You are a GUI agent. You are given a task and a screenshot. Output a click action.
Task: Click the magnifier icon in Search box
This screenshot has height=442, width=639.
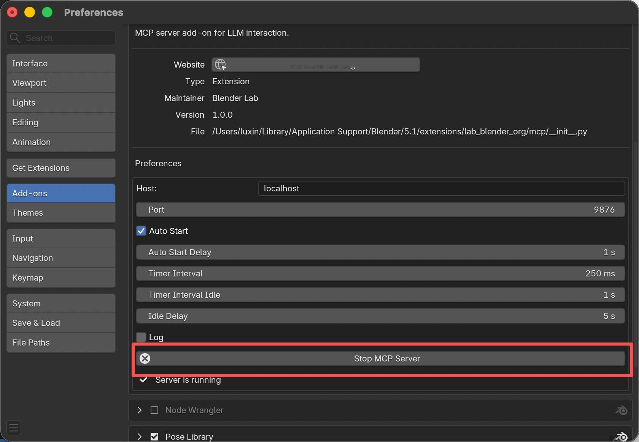pyautogui.click(x=15, y=38)
